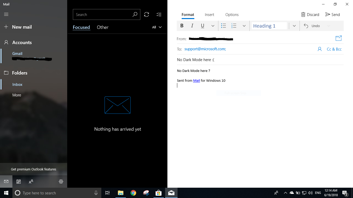Click the search magnifier icon
Viewport: 353px width, 198px height.
(x=135, y=15)
